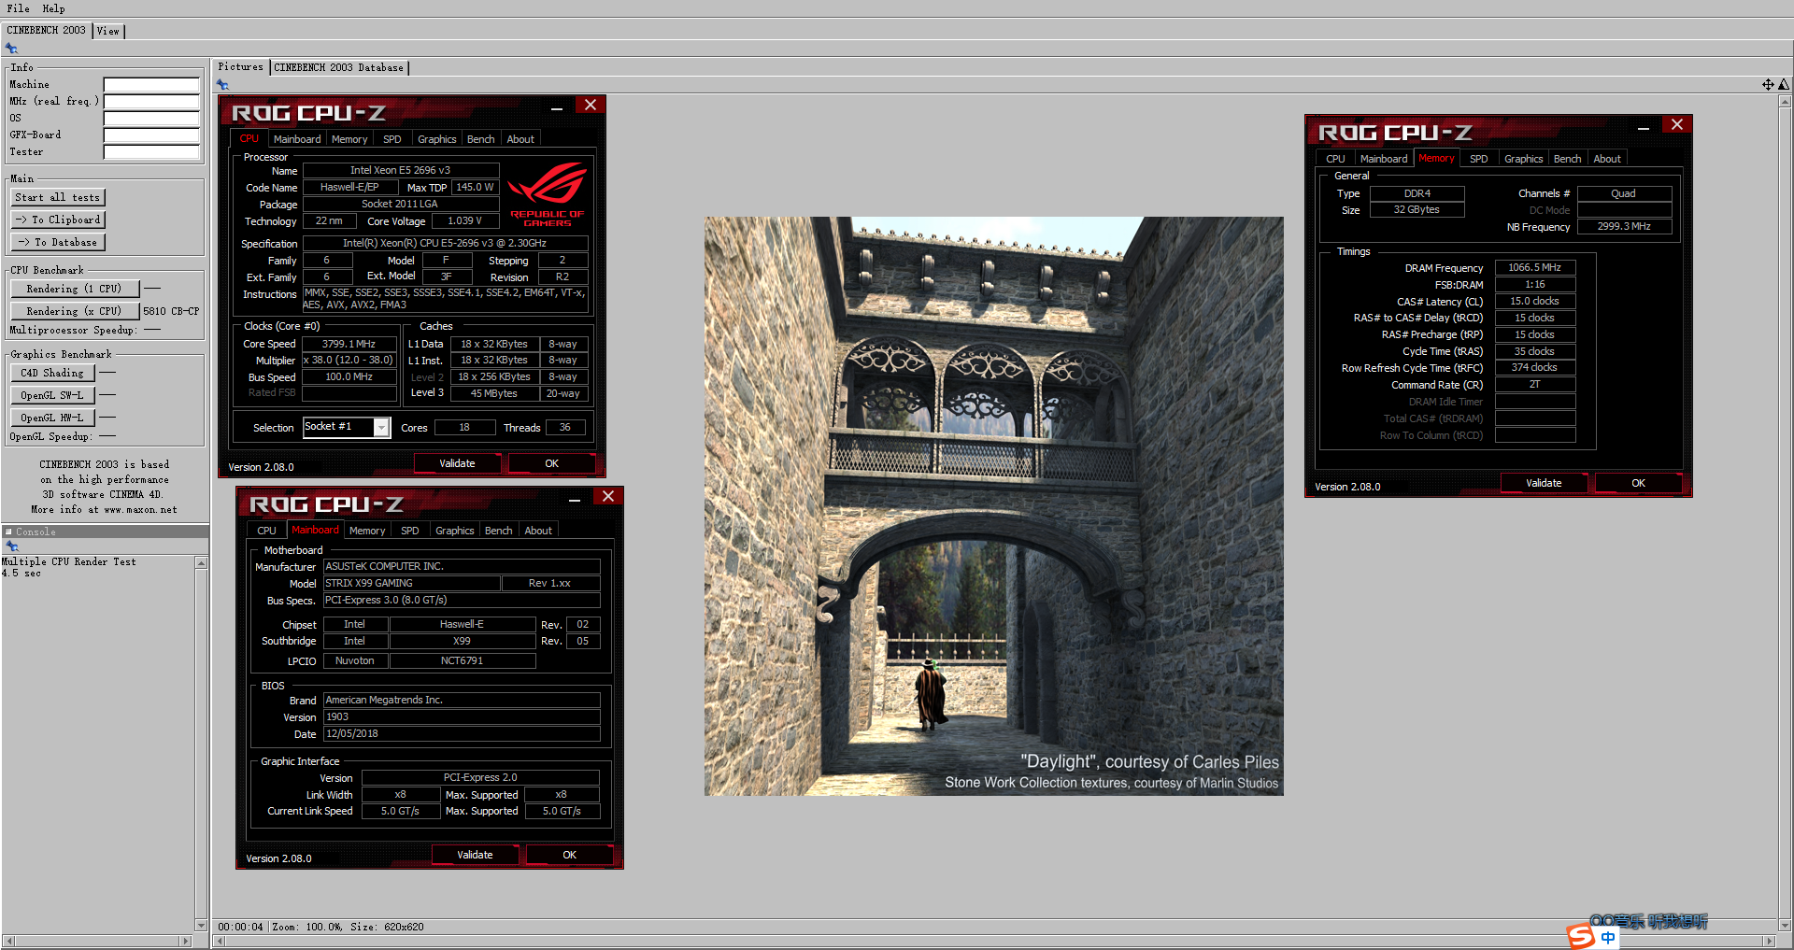Open Memory tab in the Mainboard CPU-Z window
The width and height of the screenshot is (1794, 950).
[x=367, y=531]
